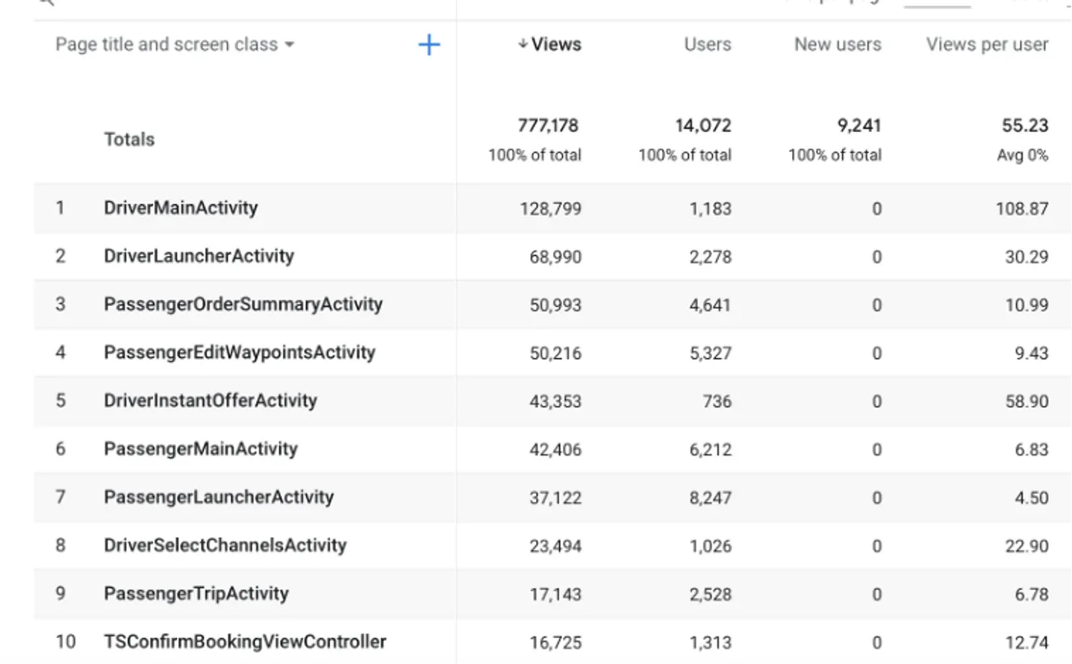Sort by the New users column header
The height and width of the screenshot is (664, 1072).
coord(838,45)
